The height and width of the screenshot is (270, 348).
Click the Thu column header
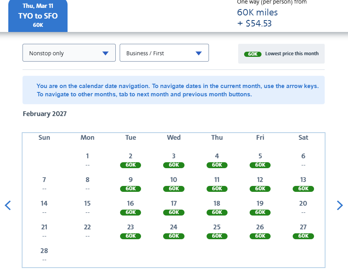pyautogui.click(x=217, y=137)
